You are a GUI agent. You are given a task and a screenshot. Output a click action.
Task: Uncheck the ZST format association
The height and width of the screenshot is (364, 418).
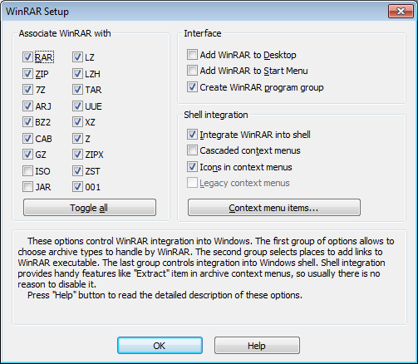click(x=77, y=171)
